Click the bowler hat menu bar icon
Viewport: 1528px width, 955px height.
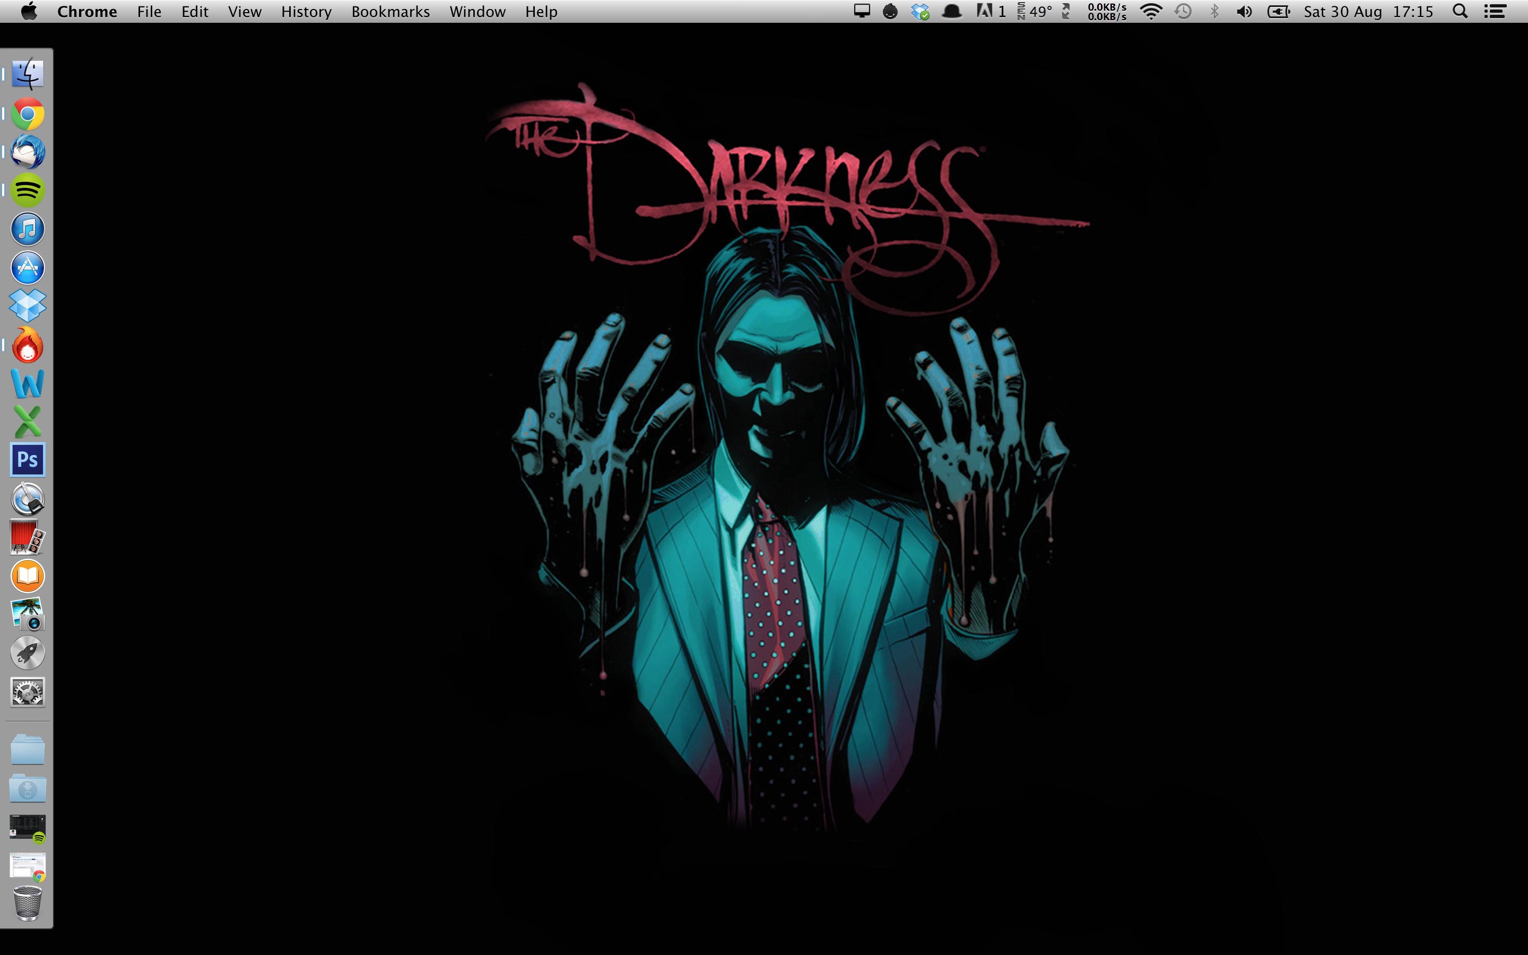click(x=951, y=11)
